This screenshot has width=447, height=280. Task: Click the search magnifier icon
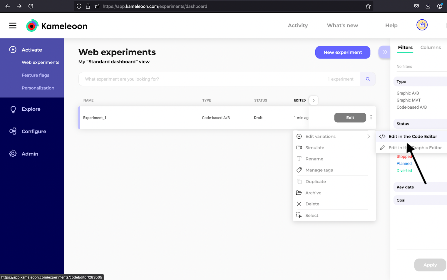pos(368,79)
